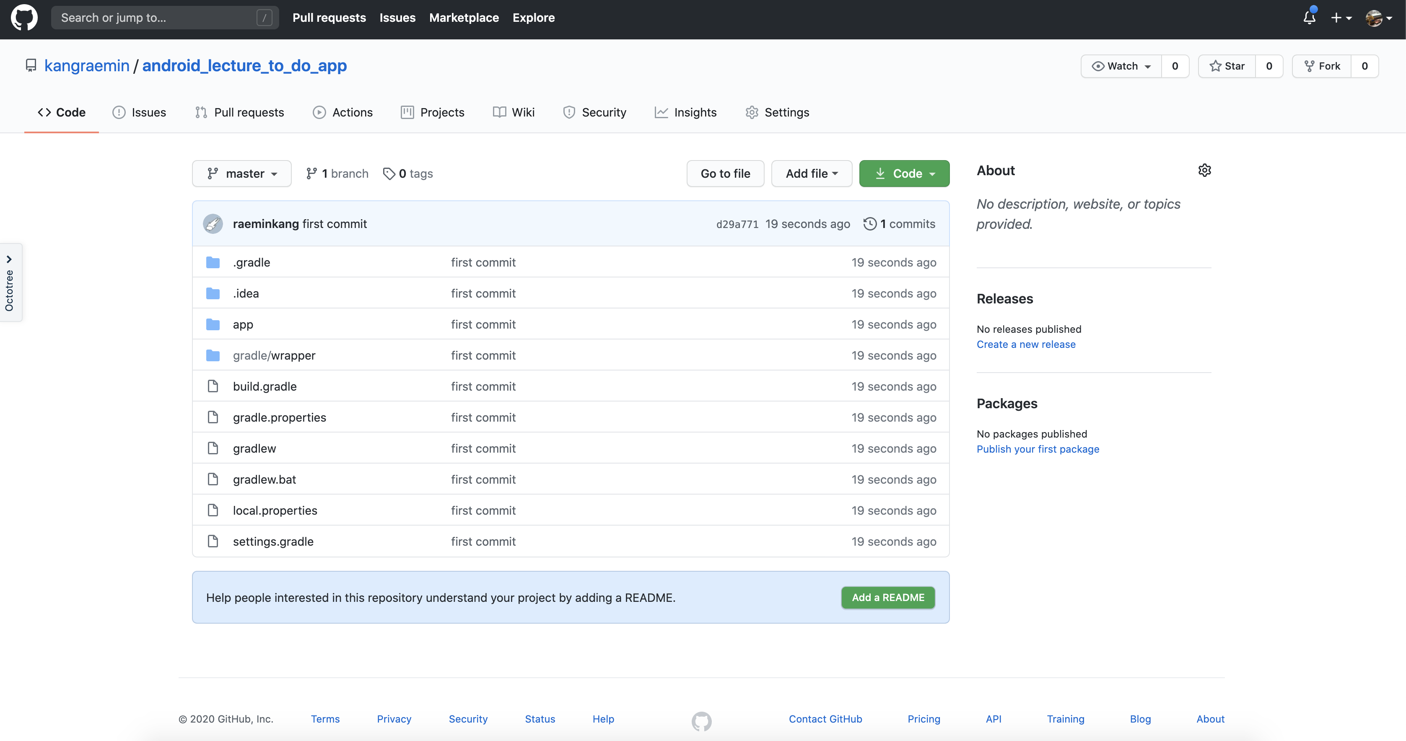
Task: Click the commits history clock icon
Action: point(870,224)
